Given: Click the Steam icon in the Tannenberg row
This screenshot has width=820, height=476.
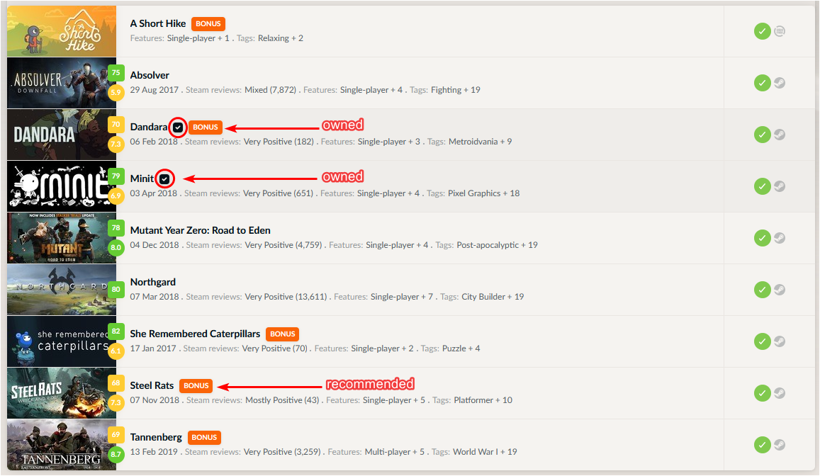Looking at the screenshot, I should pos(779,445).
